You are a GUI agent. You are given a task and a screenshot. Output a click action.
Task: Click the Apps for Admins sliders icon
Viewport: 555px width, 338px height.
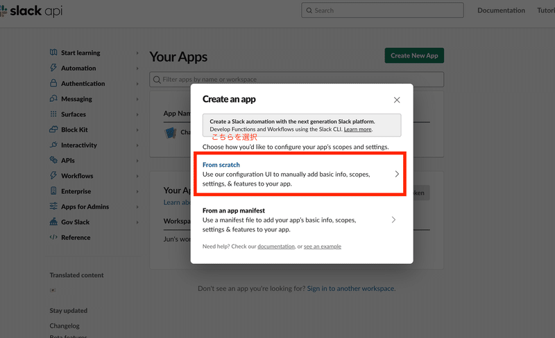53,206
